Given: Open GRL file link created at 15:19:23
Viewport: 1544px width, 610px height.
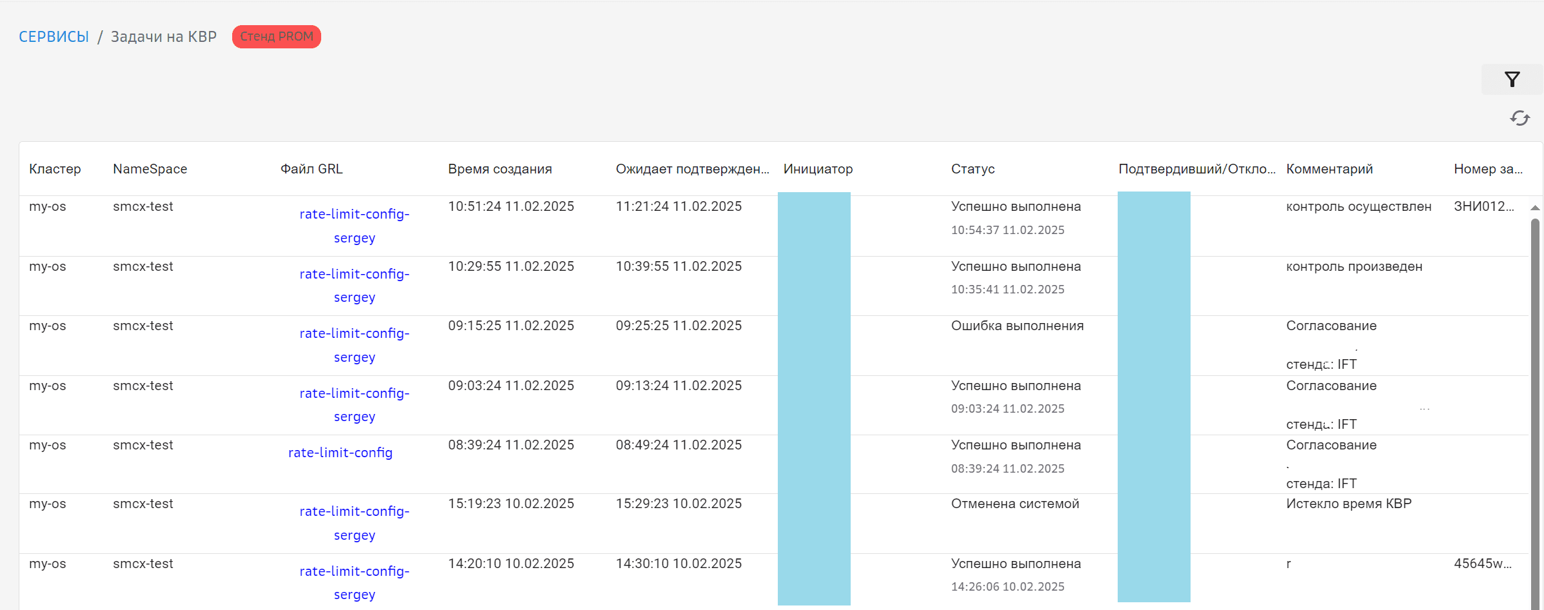Looking at the screenshot, I should click(354, 523).
